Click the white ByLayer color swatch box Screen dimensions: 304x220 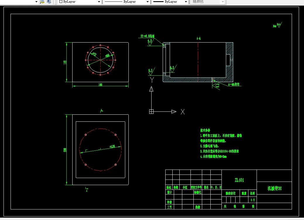(x=61, y=1)
